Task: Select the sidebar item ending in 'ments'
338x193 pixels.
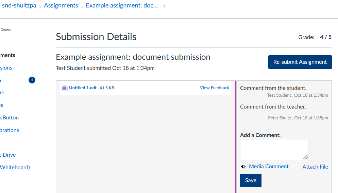Action: 7,55
